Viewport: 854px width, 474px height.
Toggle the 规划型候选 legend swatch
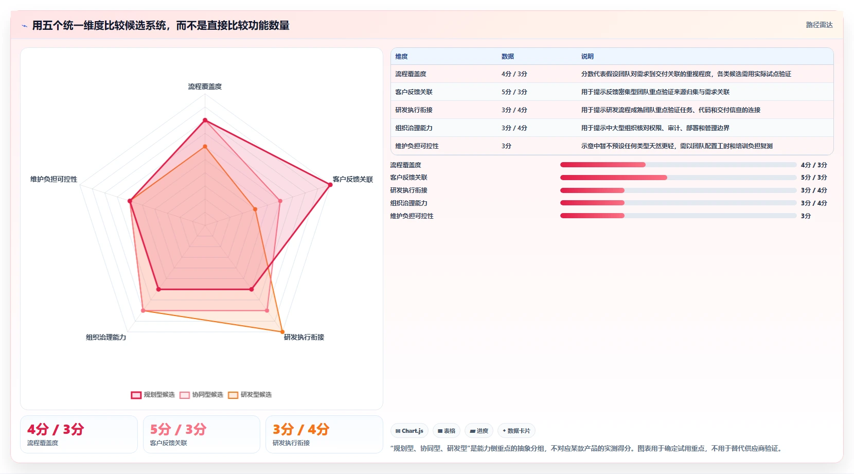pyautogui.click(x=136, y=395)
